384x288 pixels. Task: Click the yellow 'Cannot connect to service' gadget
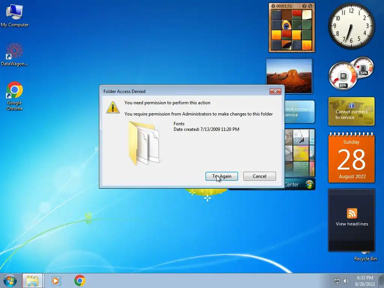click(351, 111)
